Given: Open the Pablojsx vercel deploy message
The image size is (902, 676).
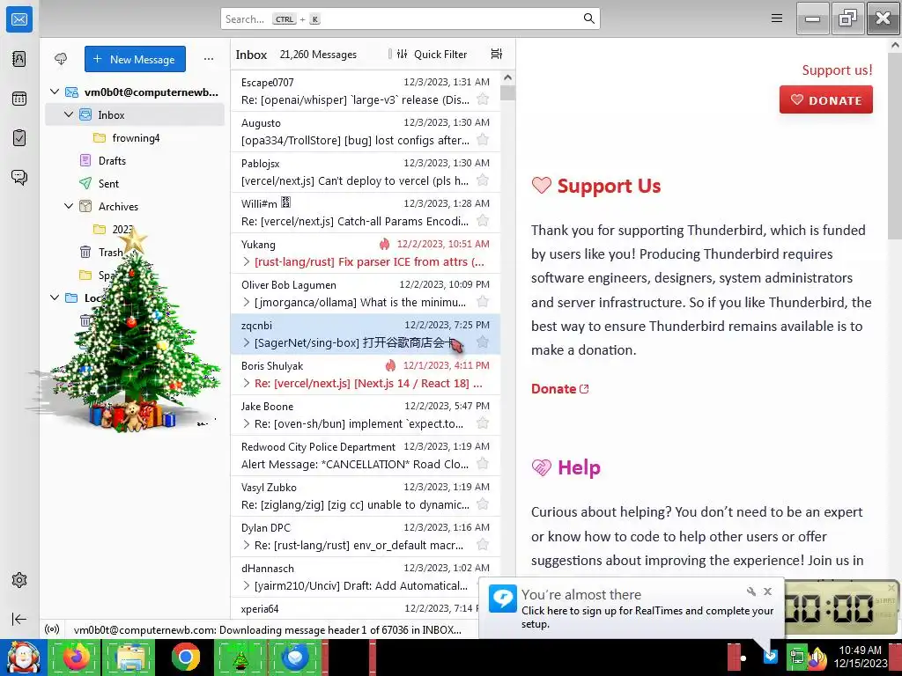Looking at the screenshot, I should point(366,172).
